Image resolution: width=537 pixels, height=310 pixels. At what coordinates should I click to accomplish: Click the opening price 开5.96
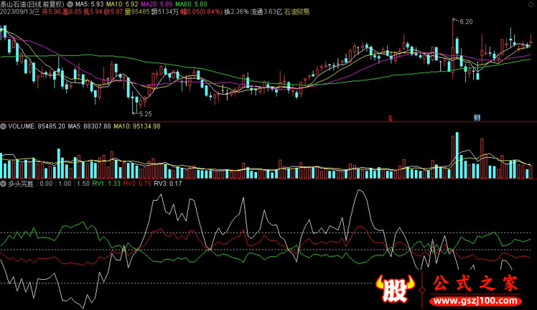tap(52, 12)
